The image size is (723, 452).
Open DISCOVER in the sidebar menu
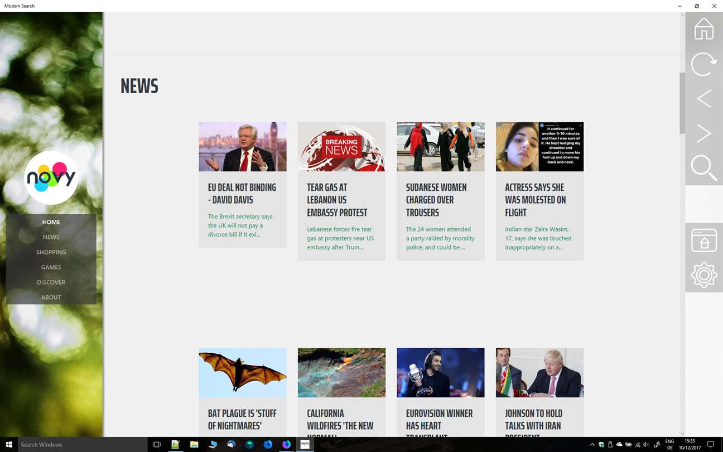(x=51, y=282)
